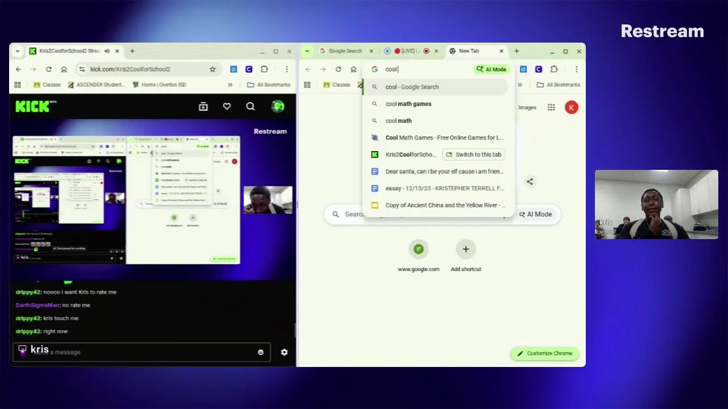Viewport: 728px width, 409px height.
Task: Click Add shortcut tile
Action: 466,256
